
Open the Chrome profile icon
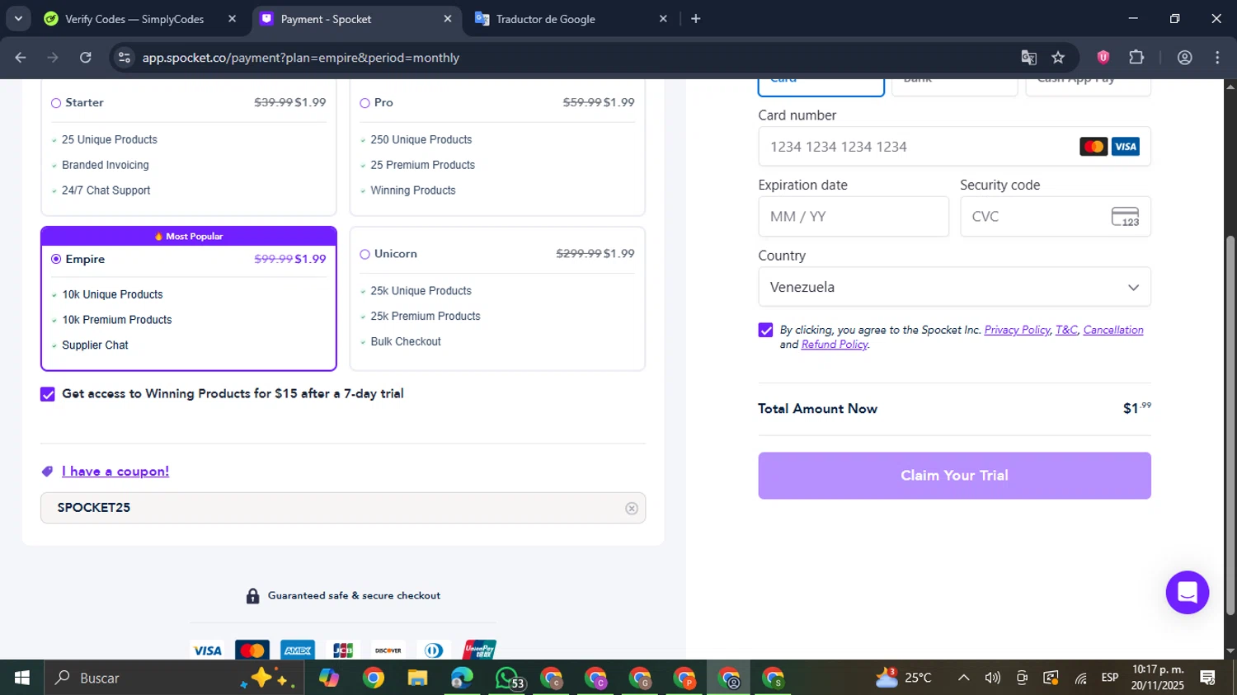point(1185,58)
